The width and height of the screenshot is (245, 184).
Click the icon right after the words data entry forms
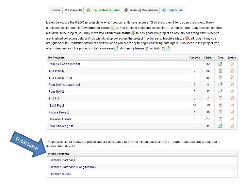coord(147,48)
